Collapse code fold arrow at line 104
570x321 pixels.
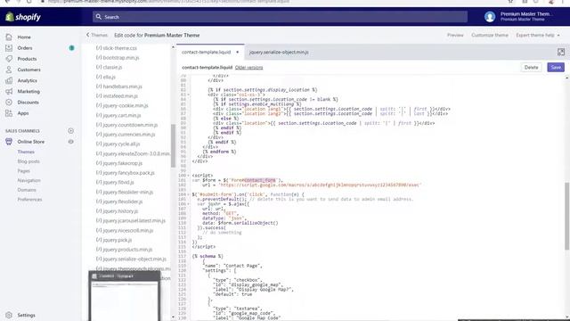pos(188,194)
